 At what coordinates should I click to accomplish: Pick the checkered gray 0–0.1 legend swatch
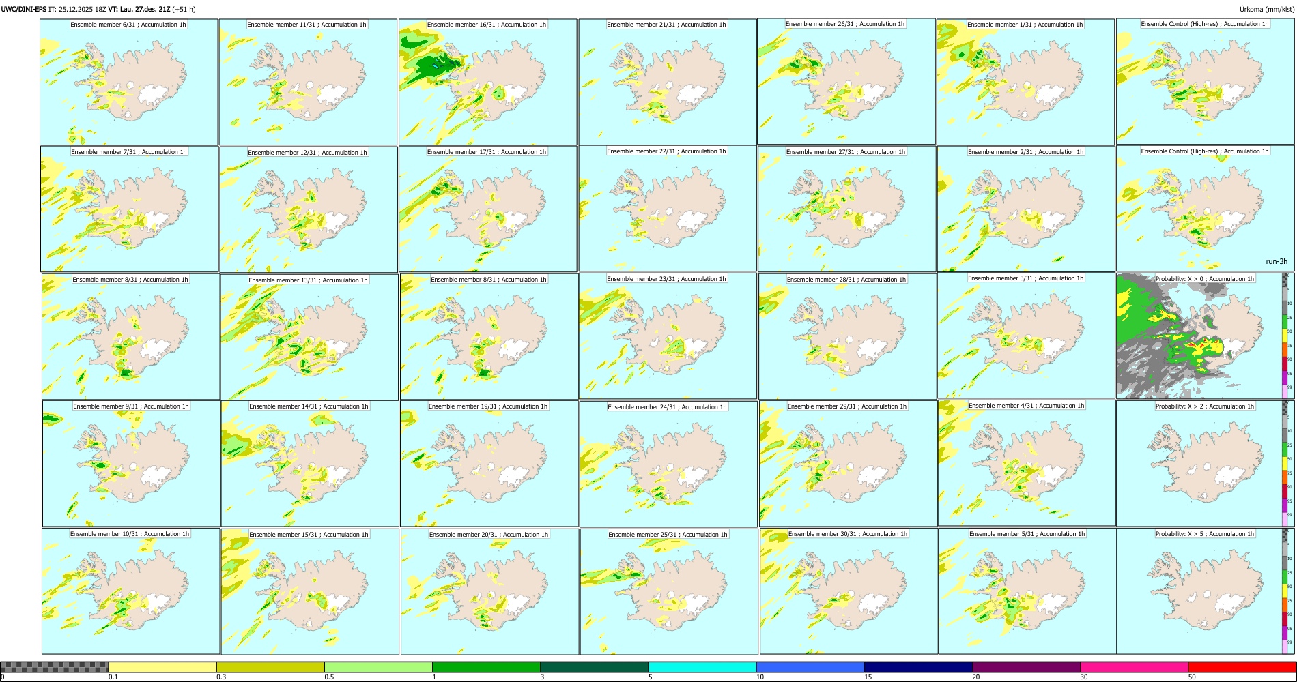click(55, 667)
